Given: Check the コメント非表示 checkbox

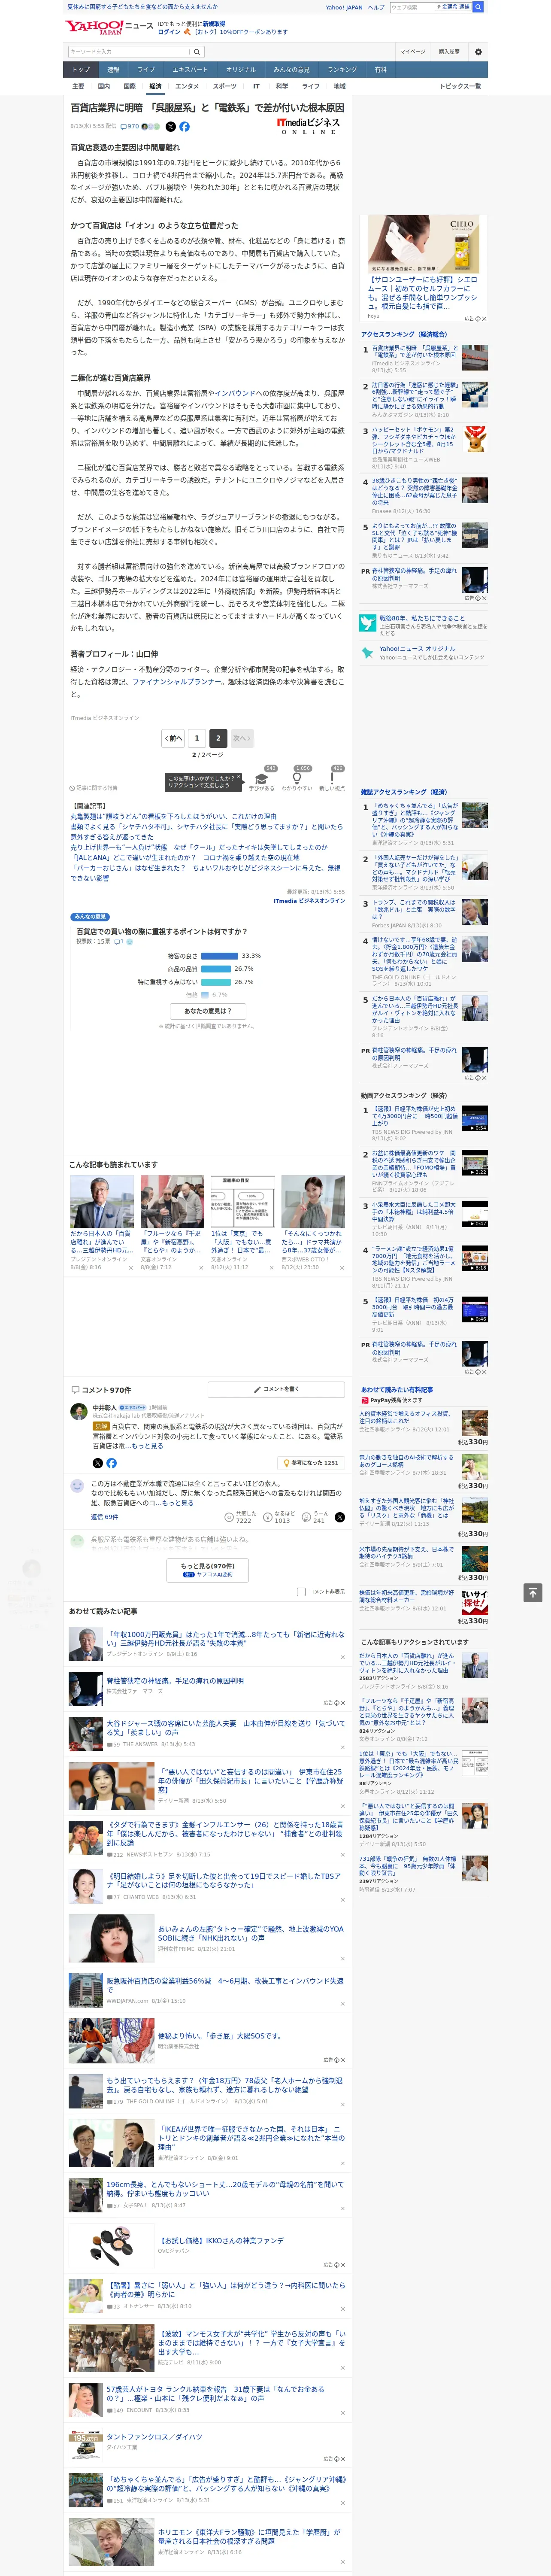Looking at the screenshot, I should [301, 1592].
